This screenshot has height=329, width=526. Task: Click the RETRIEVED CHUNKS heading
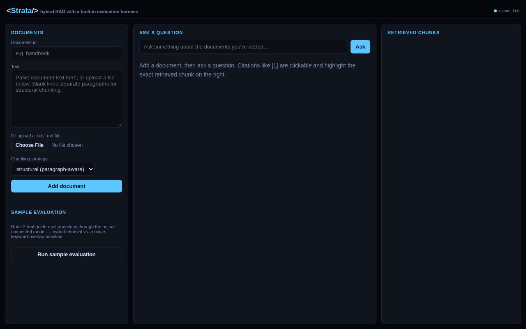(413, 32)
